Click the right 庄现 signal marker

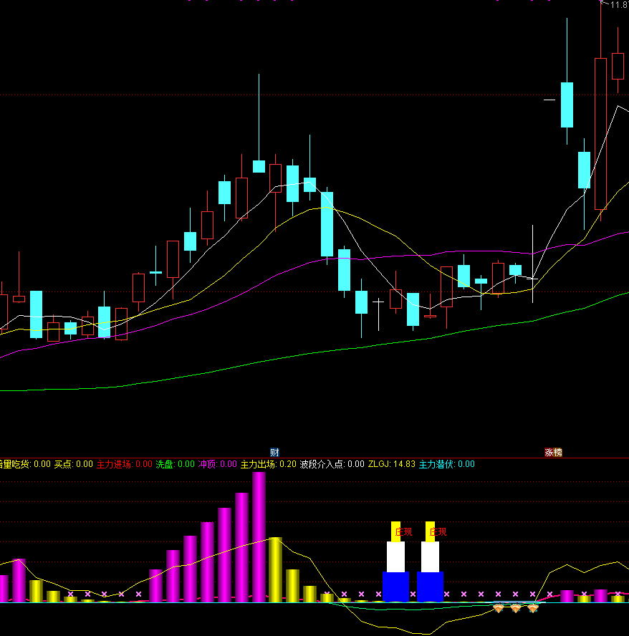(438, 531)
